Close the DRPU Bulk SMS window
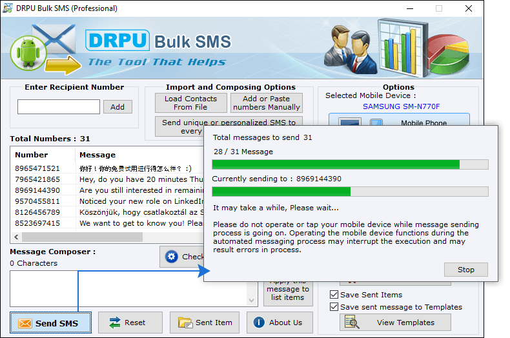510x338 pixels. coord(469,8)
